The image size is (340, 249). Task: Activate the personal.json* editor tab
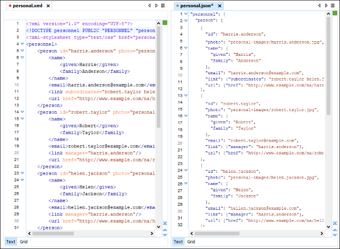[x=197, y=6]
